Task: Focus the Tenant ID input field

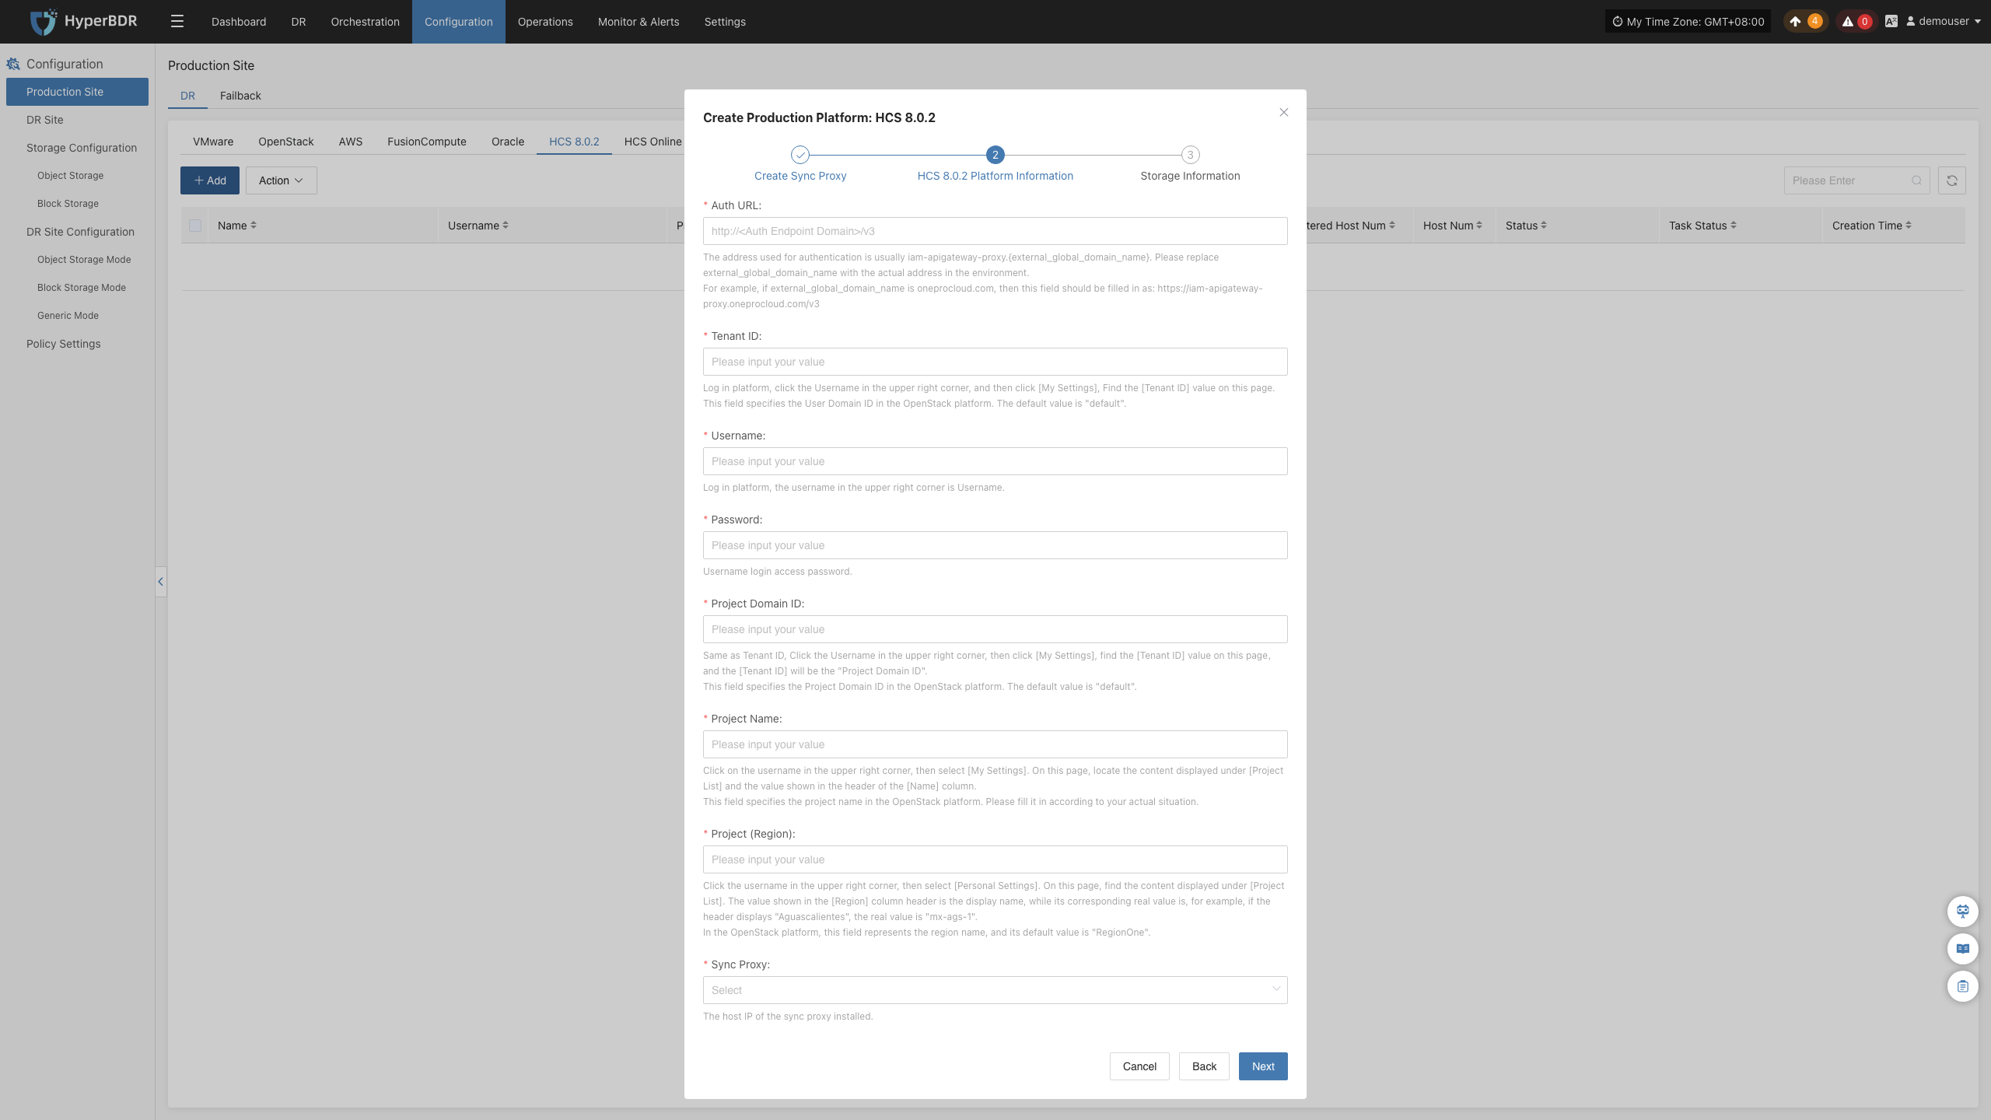Action: pyautogui.click(x=995, y=362)
